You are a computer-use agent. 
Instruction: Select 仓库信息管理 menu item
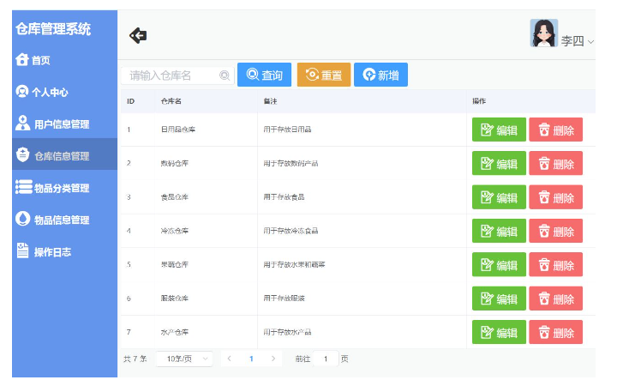coord(64,154)
